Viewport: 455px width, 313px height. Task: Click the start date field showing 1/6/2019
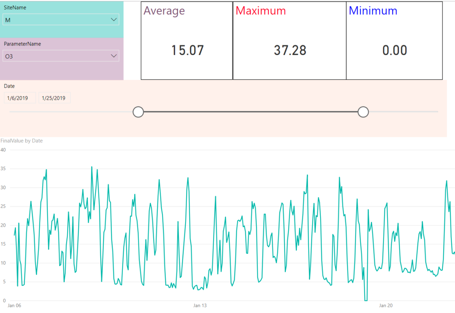[20, 97]
